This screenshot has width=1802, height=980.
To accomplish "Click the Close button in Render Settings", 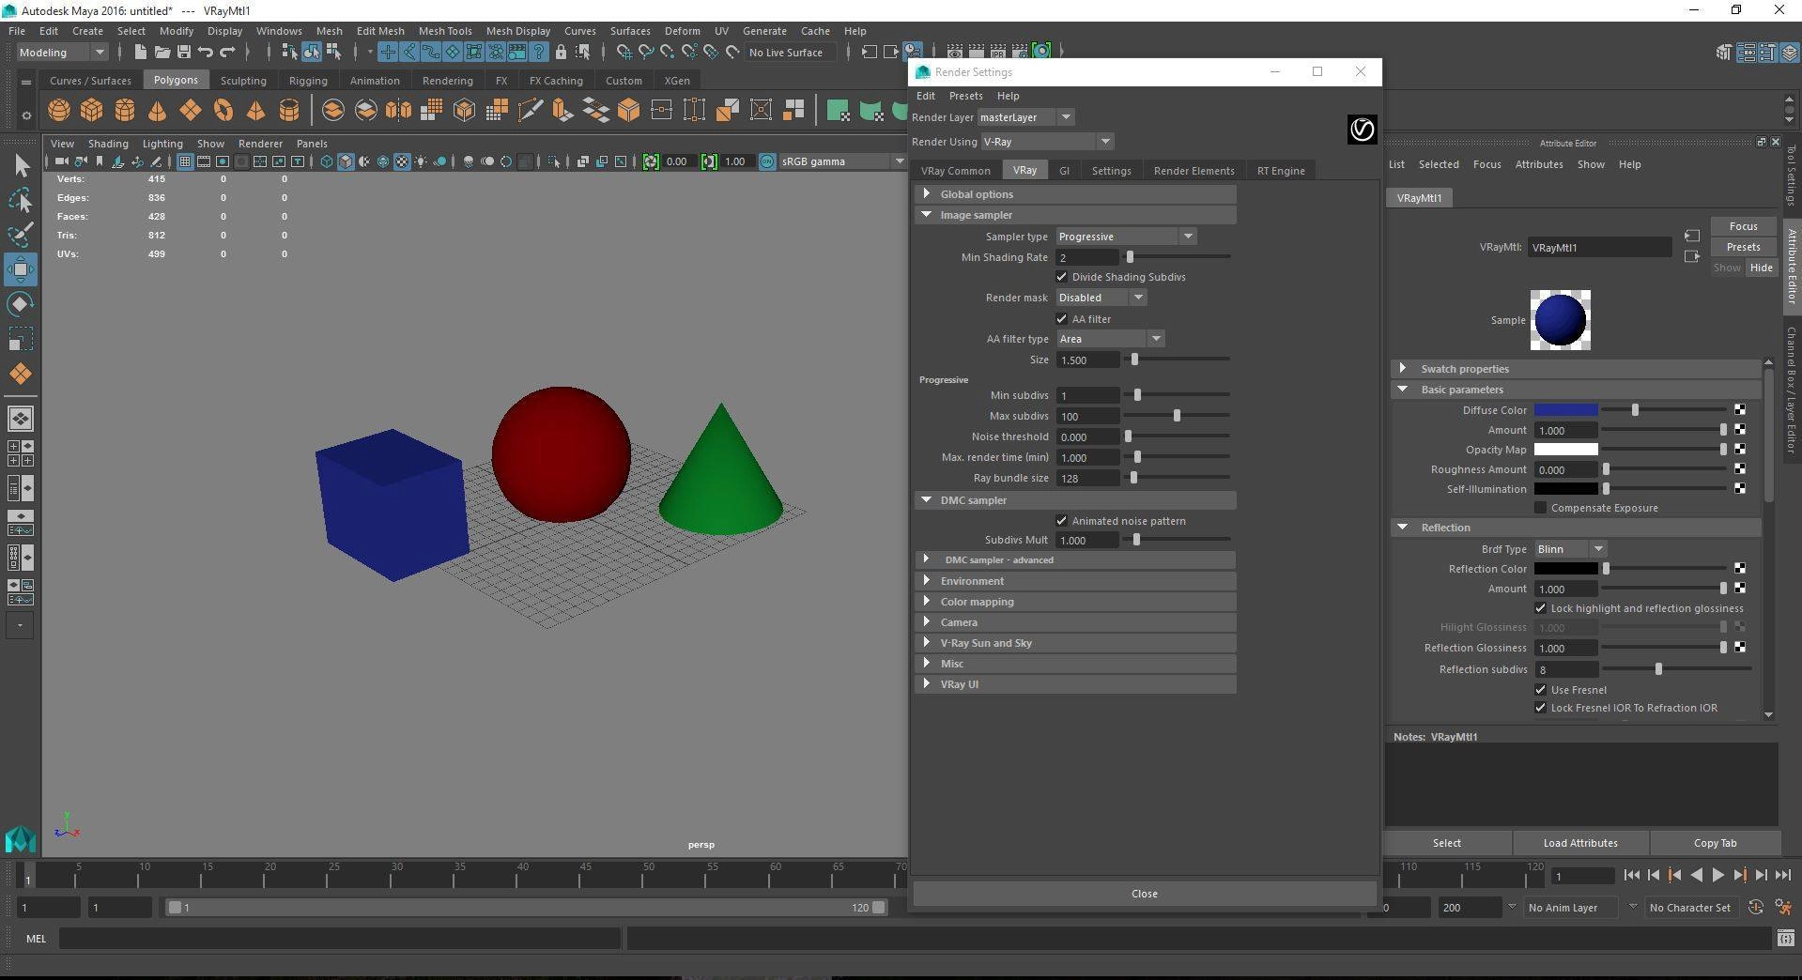I will tap(1145, 894).
